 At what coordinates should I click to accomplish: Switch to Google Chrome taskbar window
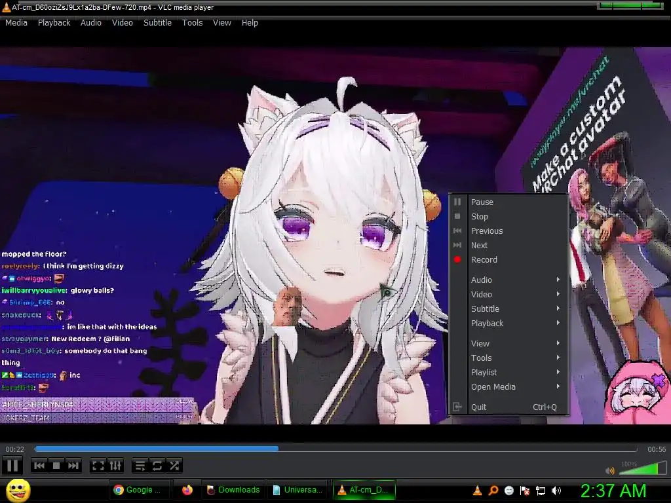[x=140, y=490]
